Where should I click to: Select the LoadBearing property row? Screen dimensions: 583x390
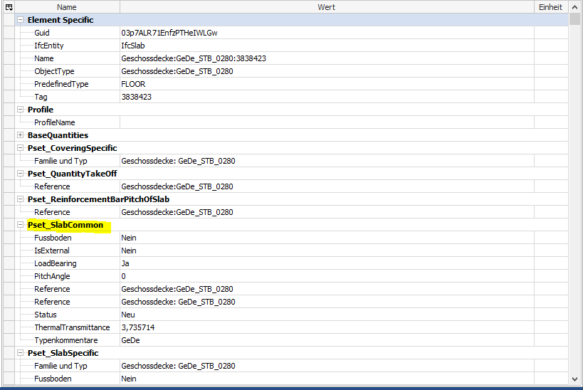(292, 263)
